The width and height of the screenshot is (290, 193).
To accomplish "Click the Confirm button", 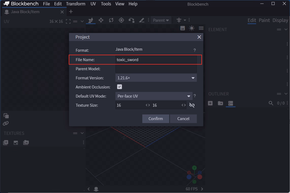I will [x=156, y=119].
